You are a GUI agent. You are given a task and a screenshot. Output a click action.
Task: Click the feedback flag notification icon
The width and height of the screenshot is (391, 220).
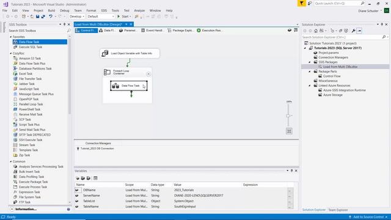click(301, 3)
